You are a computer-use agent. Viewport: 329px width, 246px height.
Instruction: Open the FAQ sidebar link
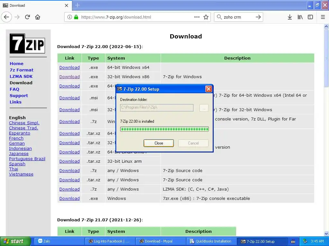[x=14, y=89]
